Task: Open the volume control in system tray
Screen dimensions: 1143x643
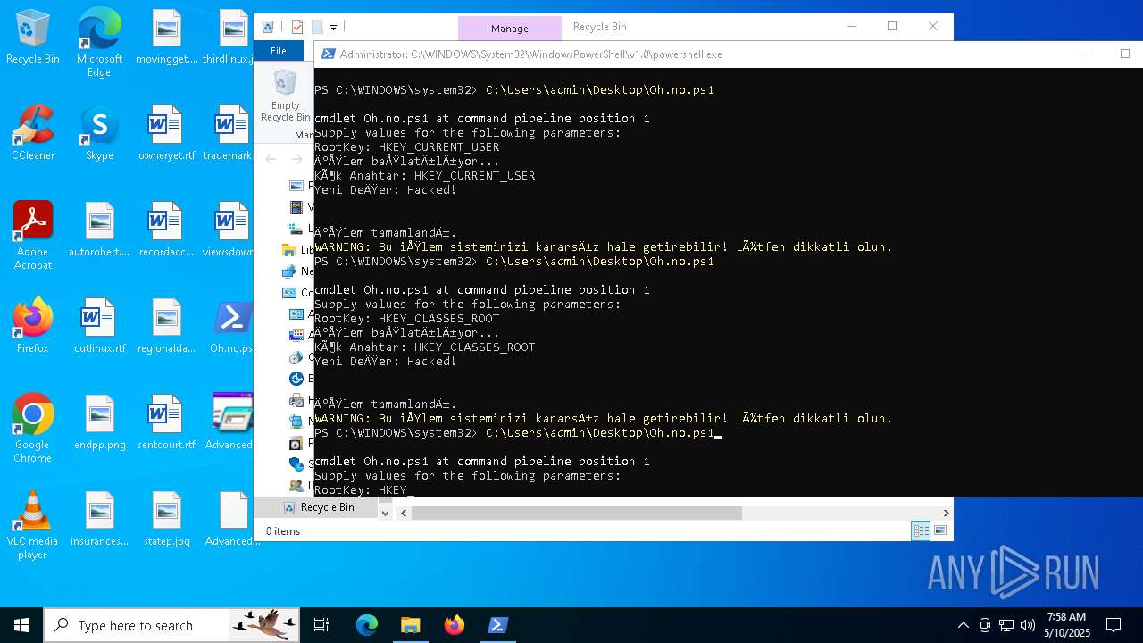Action: coord(1027,625)
